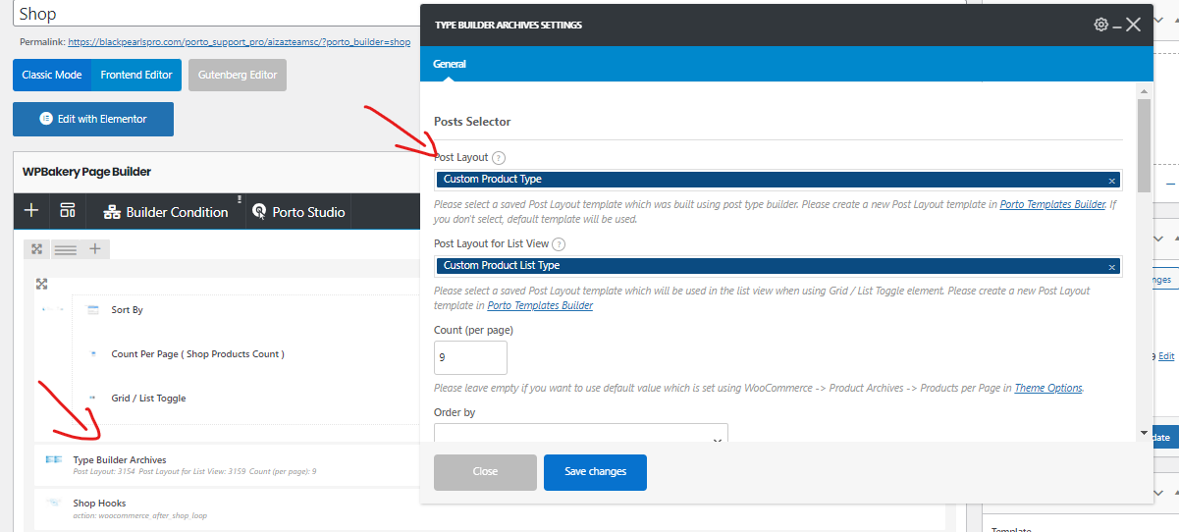Click the dialog scrollbar up arrow

coord(1144,90)
